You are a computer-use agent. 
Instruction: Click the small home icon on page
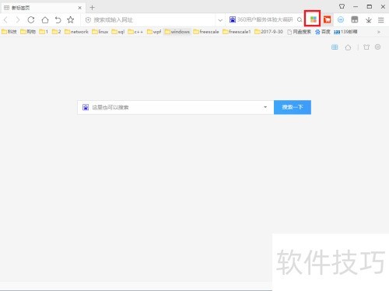point(348,47)
